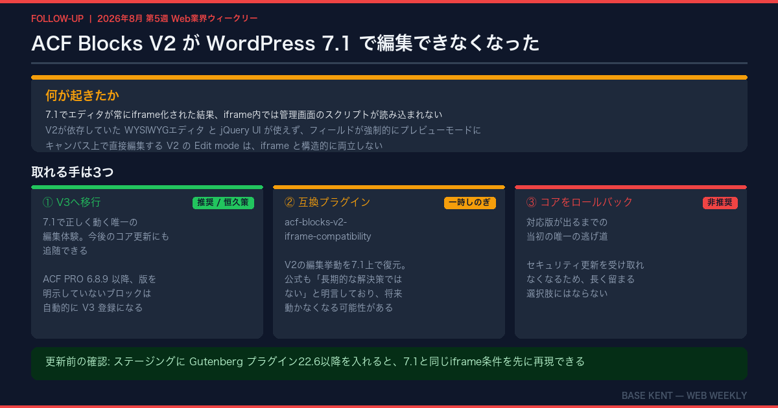Click the text 'iframe-compatibility'

(x=328, y=236)
